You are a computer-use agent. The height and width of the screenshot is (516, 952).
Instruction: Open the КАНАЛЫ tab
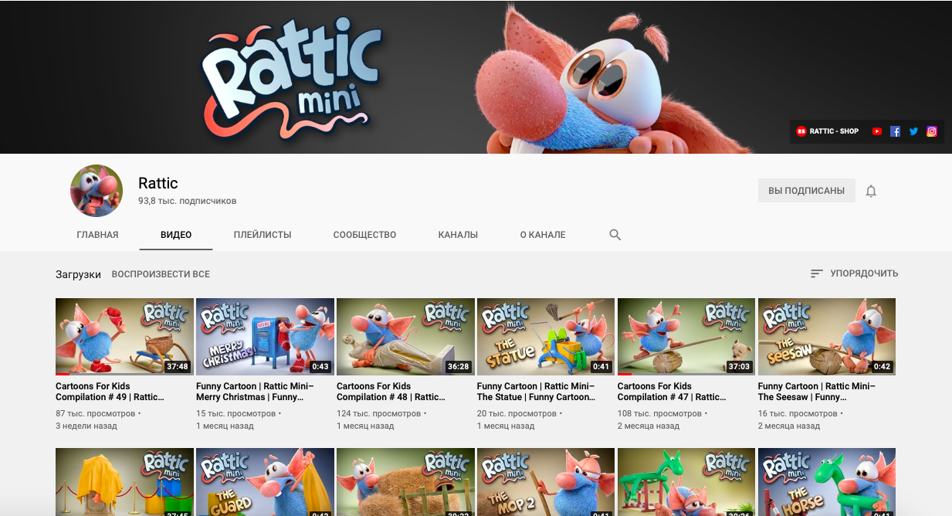pos(458,235)
